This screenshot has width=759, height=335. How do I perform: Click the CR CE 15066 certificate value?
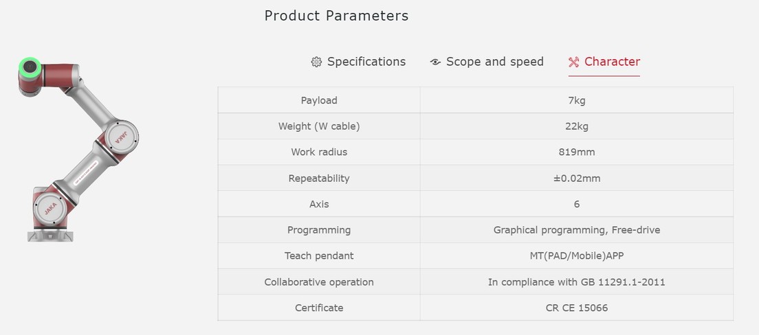[x=576, y=308]
